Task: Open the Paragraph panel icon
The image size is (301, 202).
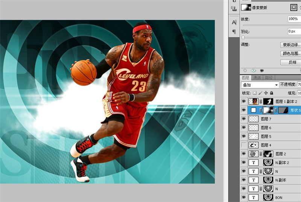Action: click(x=234, y=32)
